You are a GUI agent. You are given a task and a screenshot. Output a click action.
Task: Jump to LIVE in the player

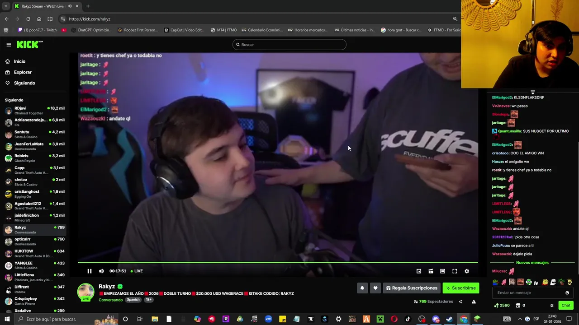137,271
